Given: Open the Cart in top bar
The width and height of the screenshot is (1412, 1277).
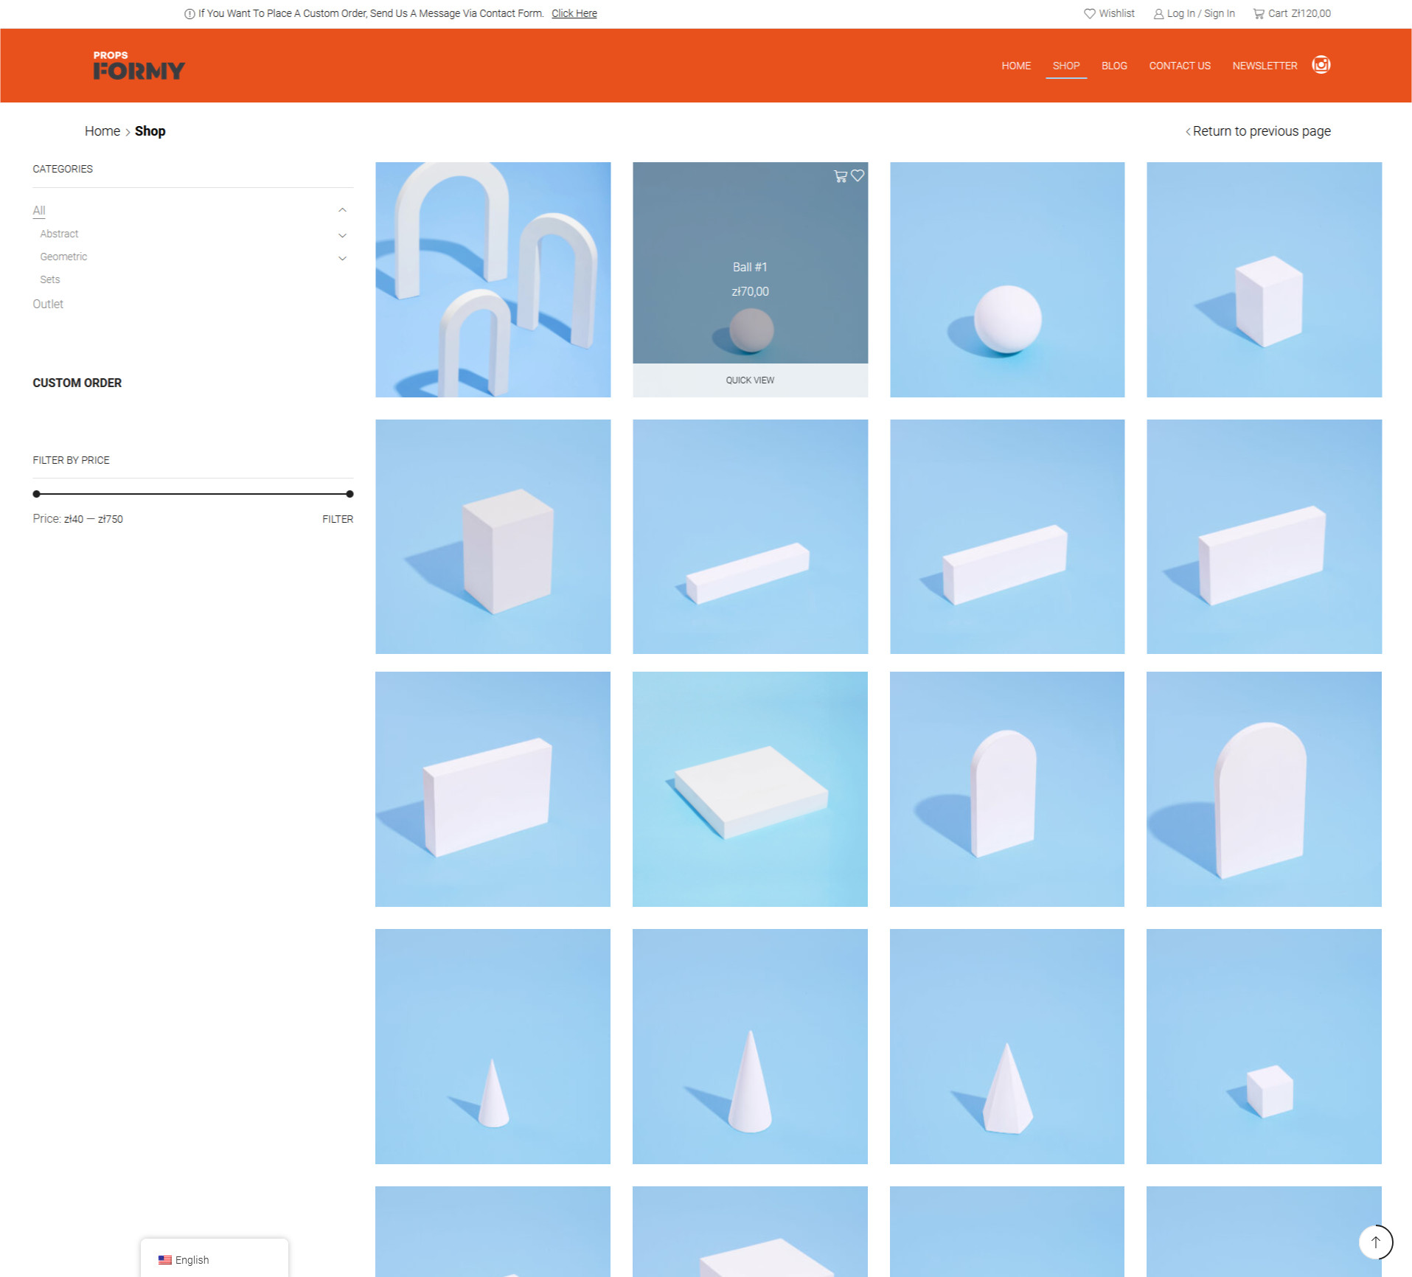Looking at the screenshot, I should (1292, 13).
